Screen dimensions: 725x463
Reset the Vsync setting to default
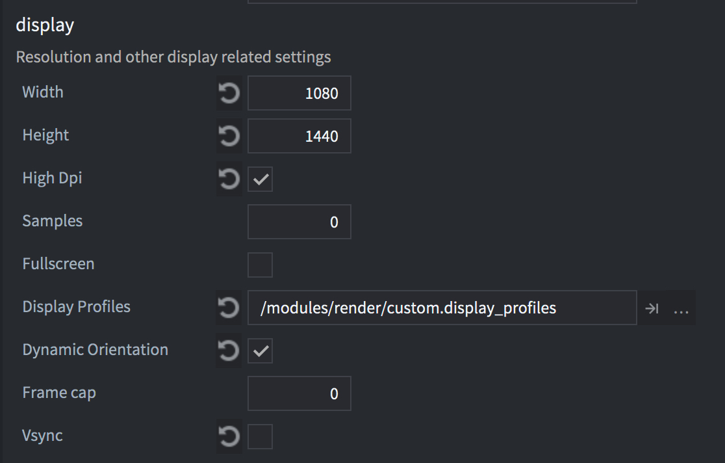tap(229, 437)
